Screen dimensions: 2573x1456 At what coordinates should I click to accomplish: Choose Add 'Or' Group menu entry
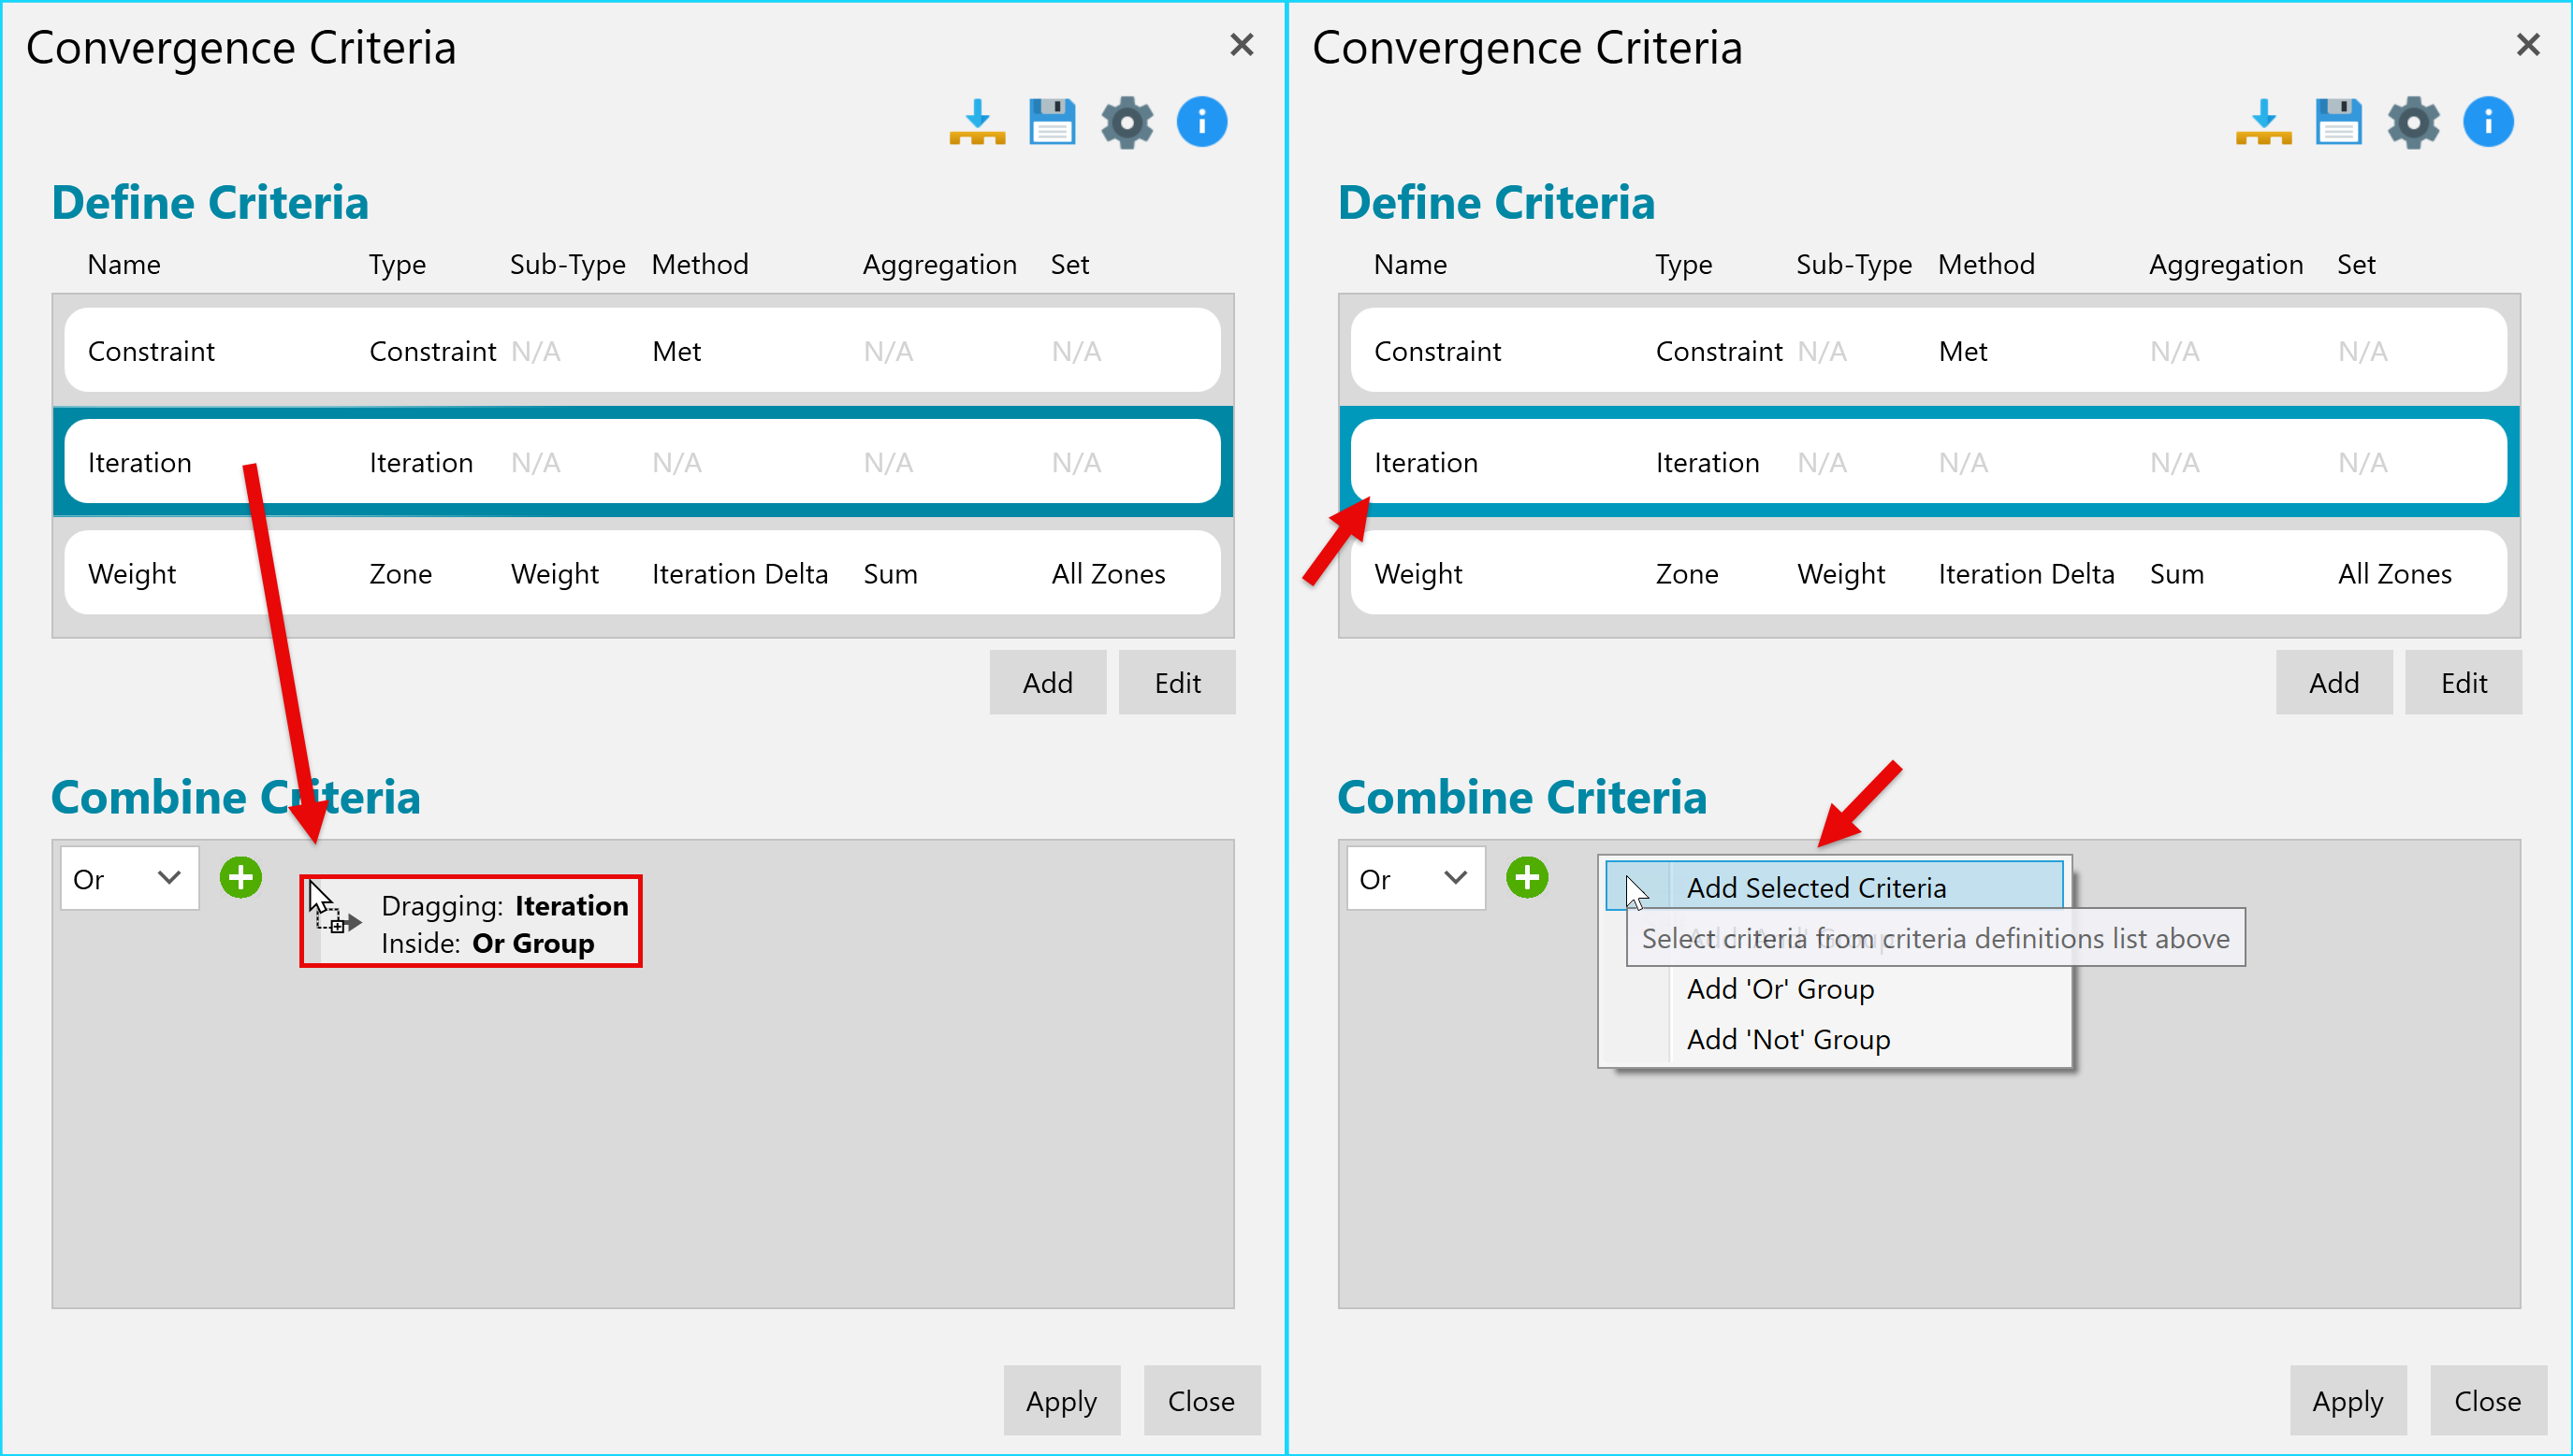click(1835, 989)
